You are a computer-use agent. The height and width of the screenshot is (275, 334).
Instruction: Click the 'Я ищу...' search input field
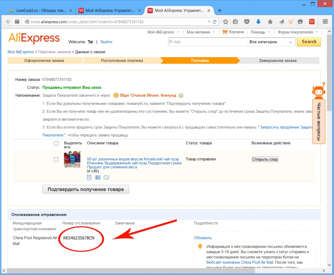[208, 42]
